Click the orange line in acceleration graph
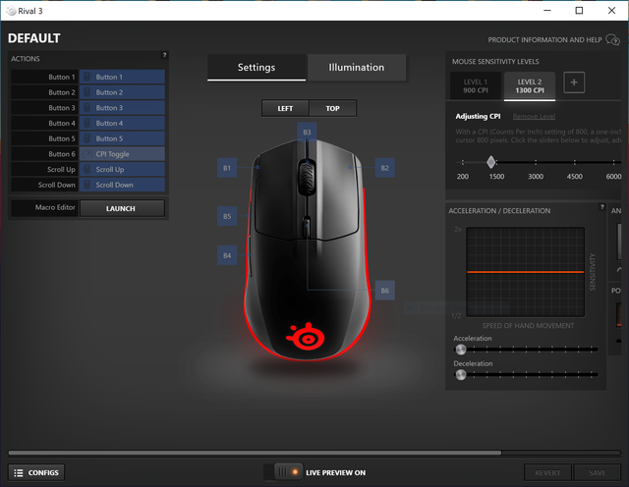This screenshot has width=629, height=487. tap(525, 272)
